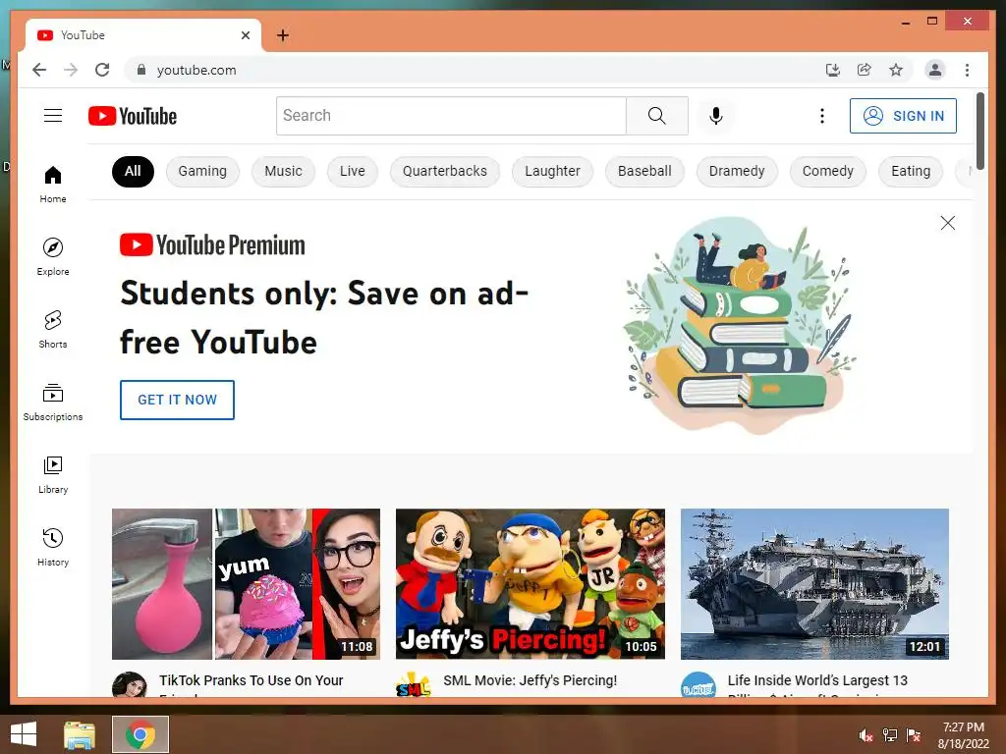Image resolution: width=1006 pixels, height=754 pixels.
Task: Open the Jeffy's Piercing video thumbnail
Action: click(530, 583)
